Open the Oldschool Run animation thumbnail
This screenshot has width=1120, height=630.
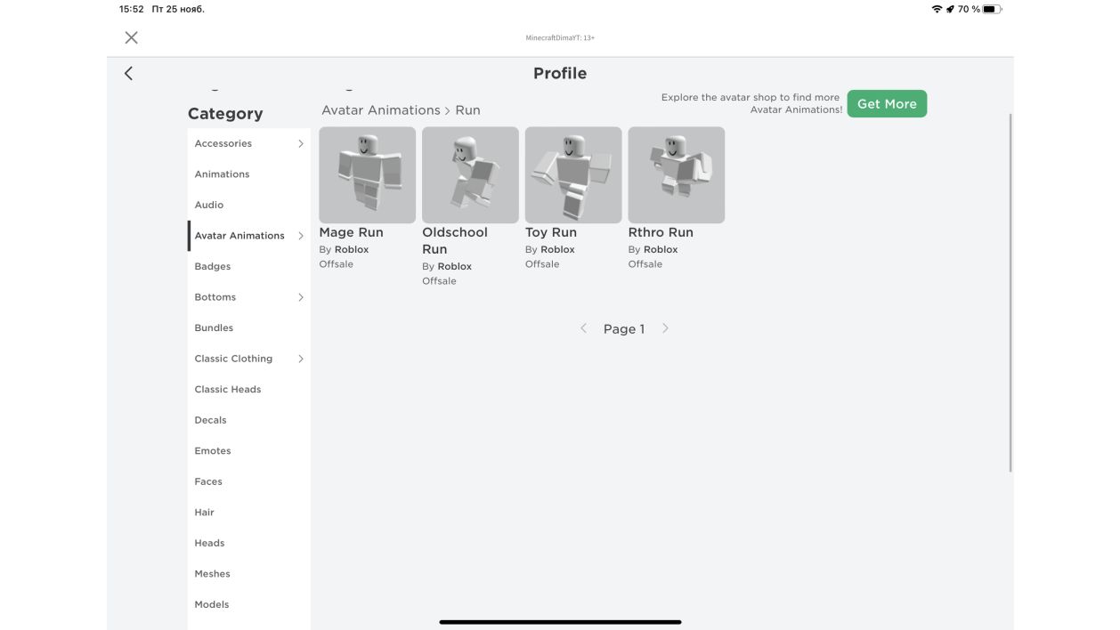click(470, 174)
